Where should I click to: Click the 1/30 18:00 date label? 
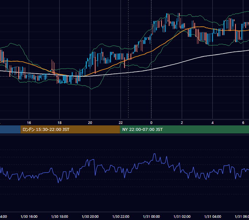(60, 216)
